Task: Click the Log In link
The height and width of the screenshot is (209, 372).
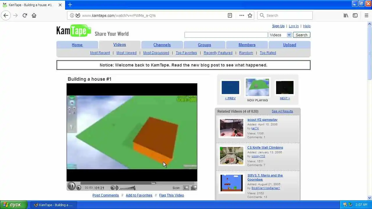Action: point(294,26)
